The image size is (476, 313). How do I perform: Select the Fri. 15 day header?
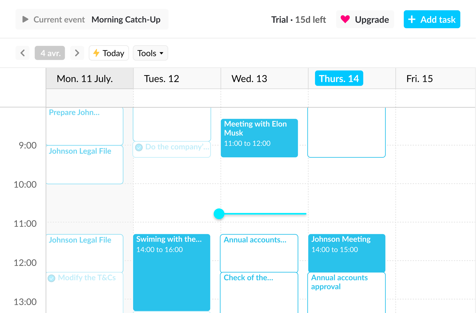pos(419,79)
